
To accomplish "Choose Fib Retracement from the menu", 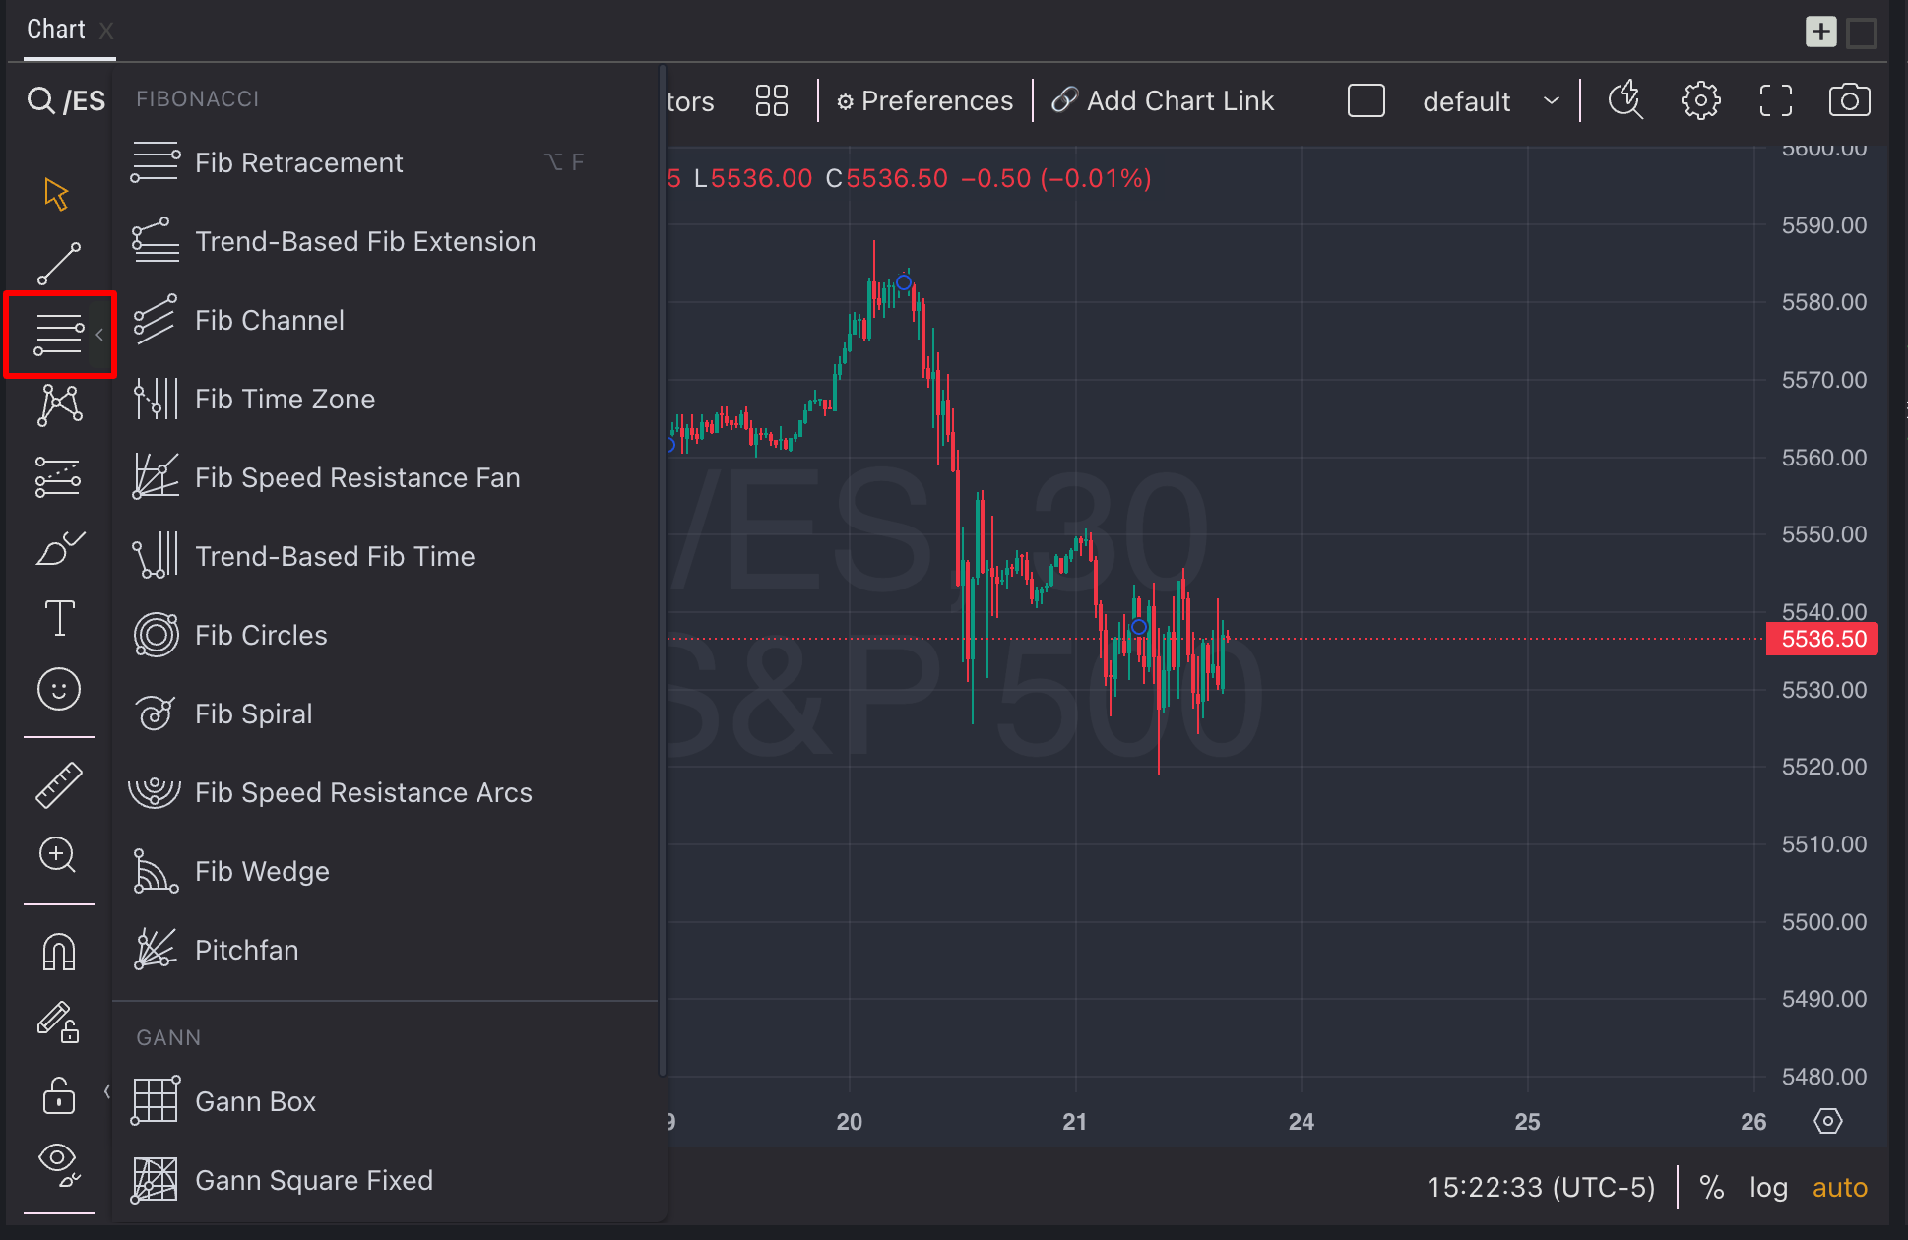I will coord(298,162).
